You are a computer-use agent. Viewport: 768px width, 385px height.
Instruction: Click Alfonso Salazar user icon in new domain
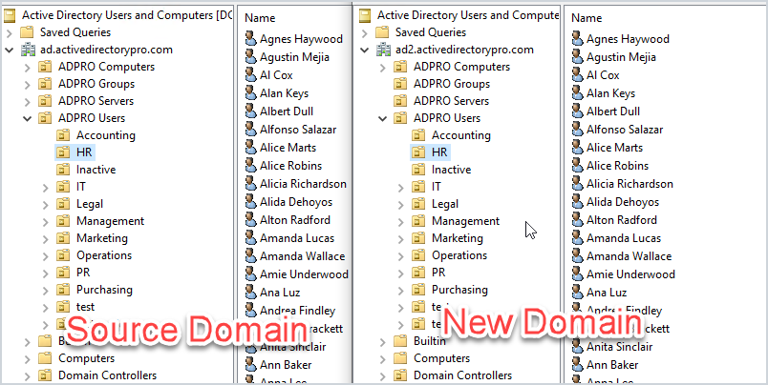tap(578, 129)
